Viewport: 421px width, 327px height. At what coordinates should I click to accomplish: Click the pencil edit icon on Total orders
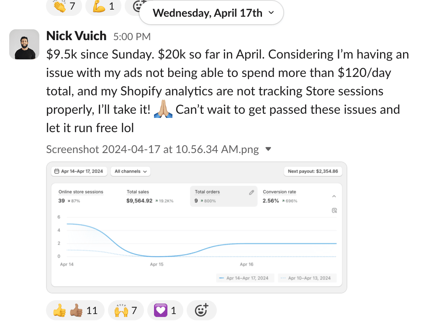pos(252,192)
